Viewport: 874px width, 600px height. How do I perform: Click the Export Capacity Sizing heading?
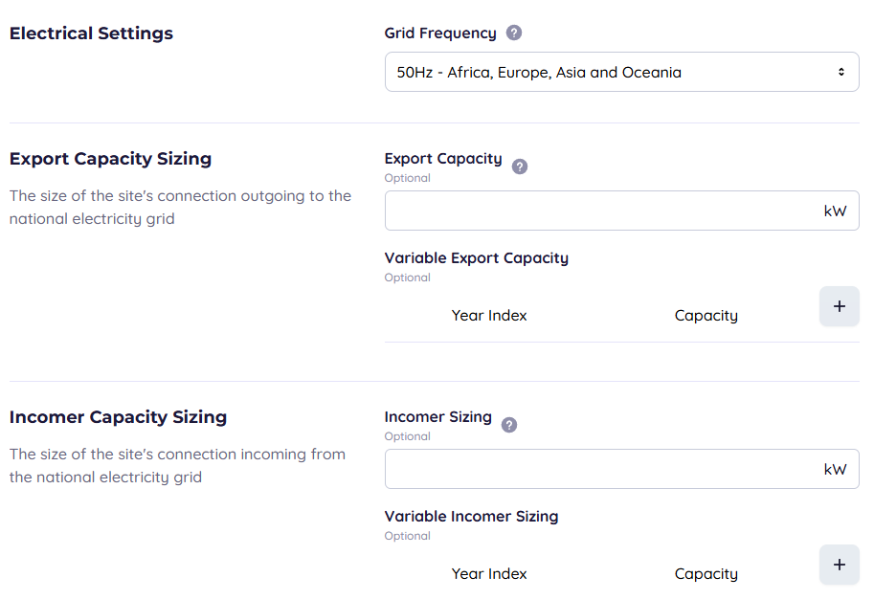coord(110,159)
